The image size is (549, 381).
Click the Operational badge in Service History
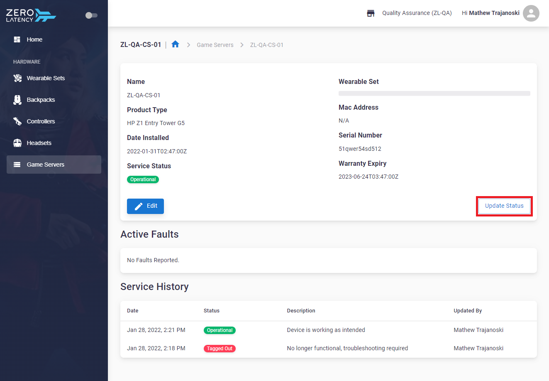220,330
